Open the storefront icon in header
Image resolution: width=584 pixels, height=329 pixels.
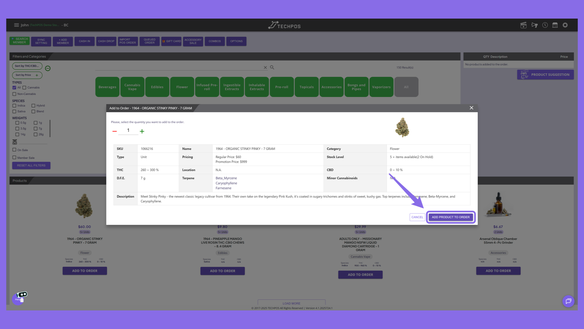555,25
